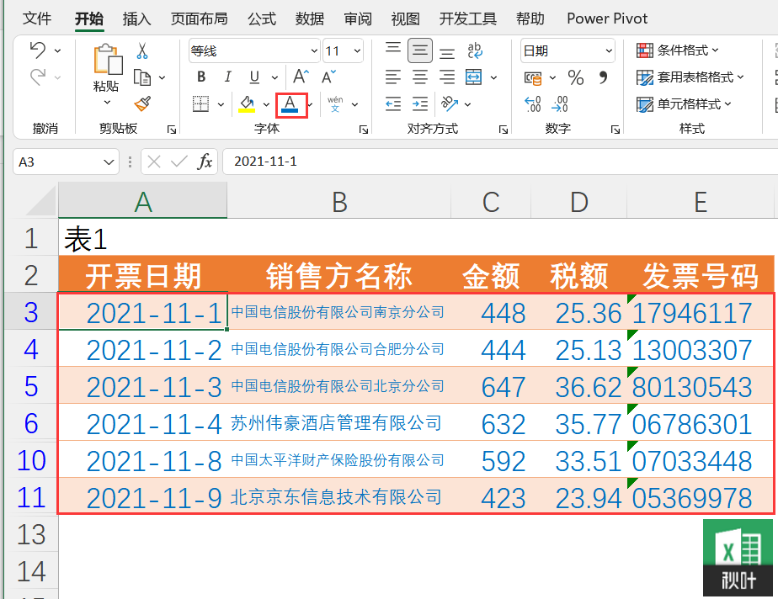
Task: Toggle underline formatting
Action: (x=254, y=77)
